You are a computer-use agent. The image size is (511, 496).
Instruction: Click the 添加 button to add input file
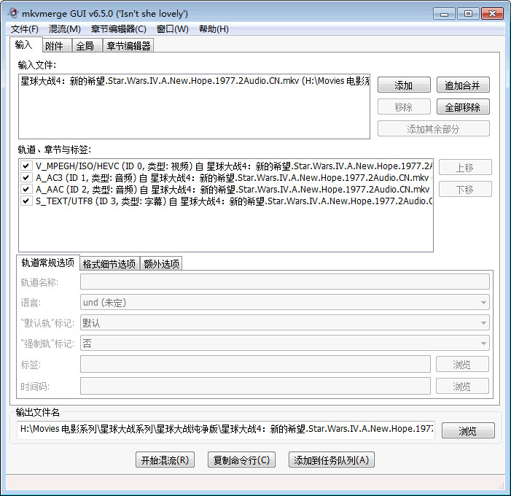[x=403, y=85]
